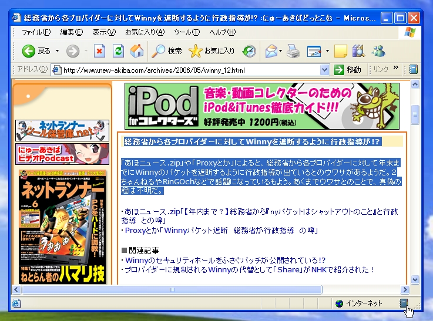
Task: Open the Forward history dropdown arrow
Action: click(86, 51)
